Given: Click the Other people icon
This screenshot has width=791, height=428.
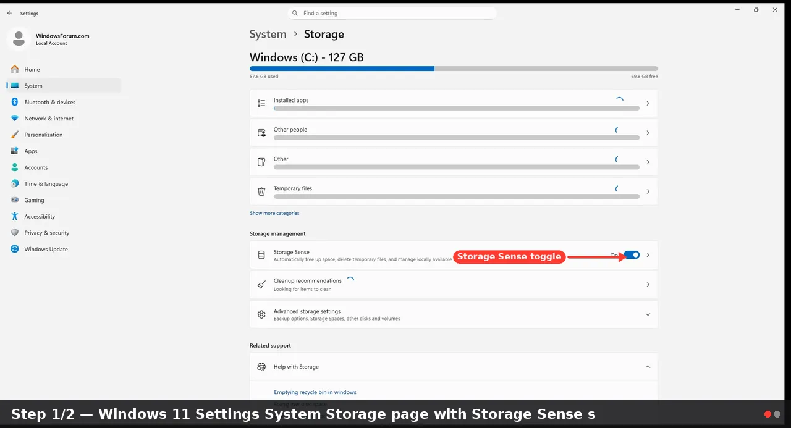Looking at the screenshot, I should click(261, 133).
